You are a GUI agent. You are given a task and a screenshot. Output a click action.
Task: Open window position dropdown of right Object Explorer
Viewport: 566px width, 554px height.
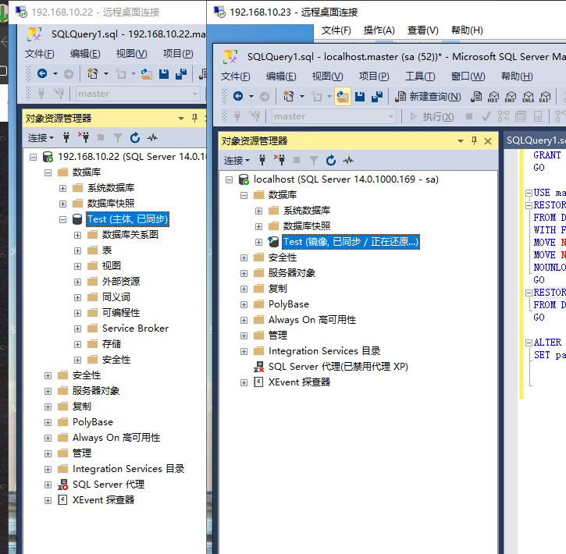(461, 141)
